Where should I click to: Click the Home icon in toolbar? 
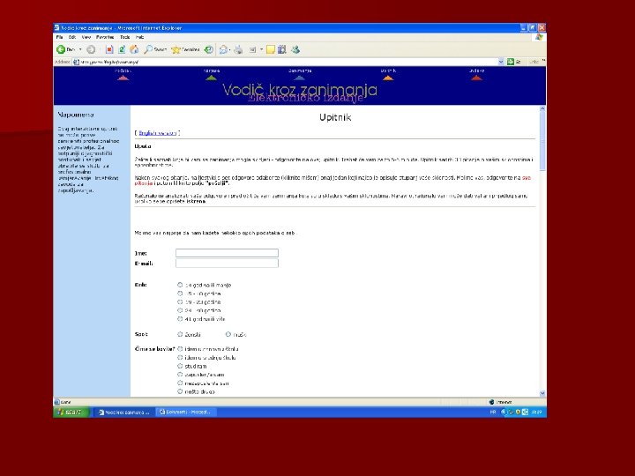tap(134, 49)
